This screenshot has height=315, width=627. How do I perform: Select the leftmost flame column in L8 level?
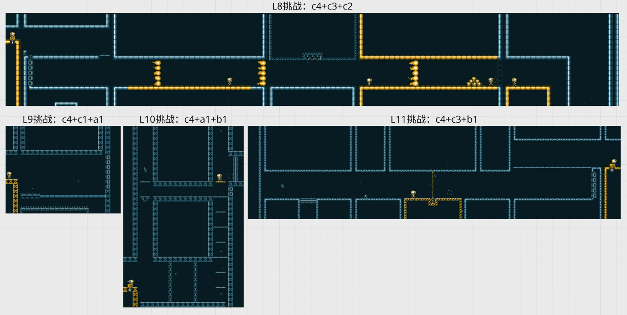[x=157, y=73]
